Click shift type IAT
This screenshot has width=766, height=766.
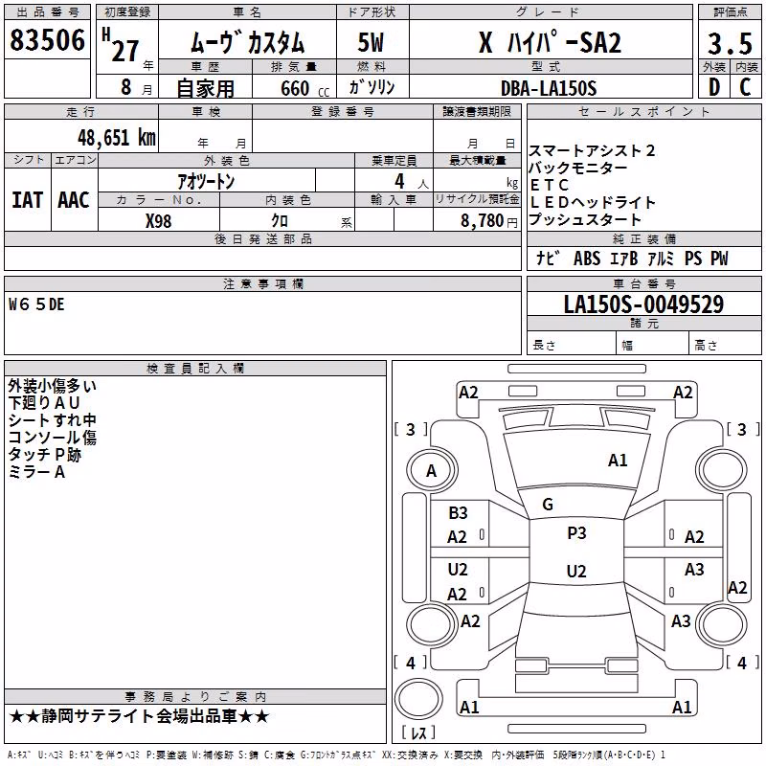(x=27, y=200)
